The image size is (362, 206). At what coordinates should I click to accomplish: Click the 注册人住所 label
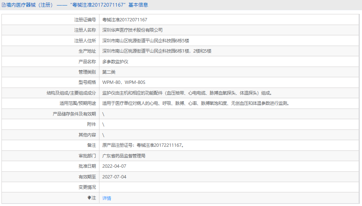(85, 41)
